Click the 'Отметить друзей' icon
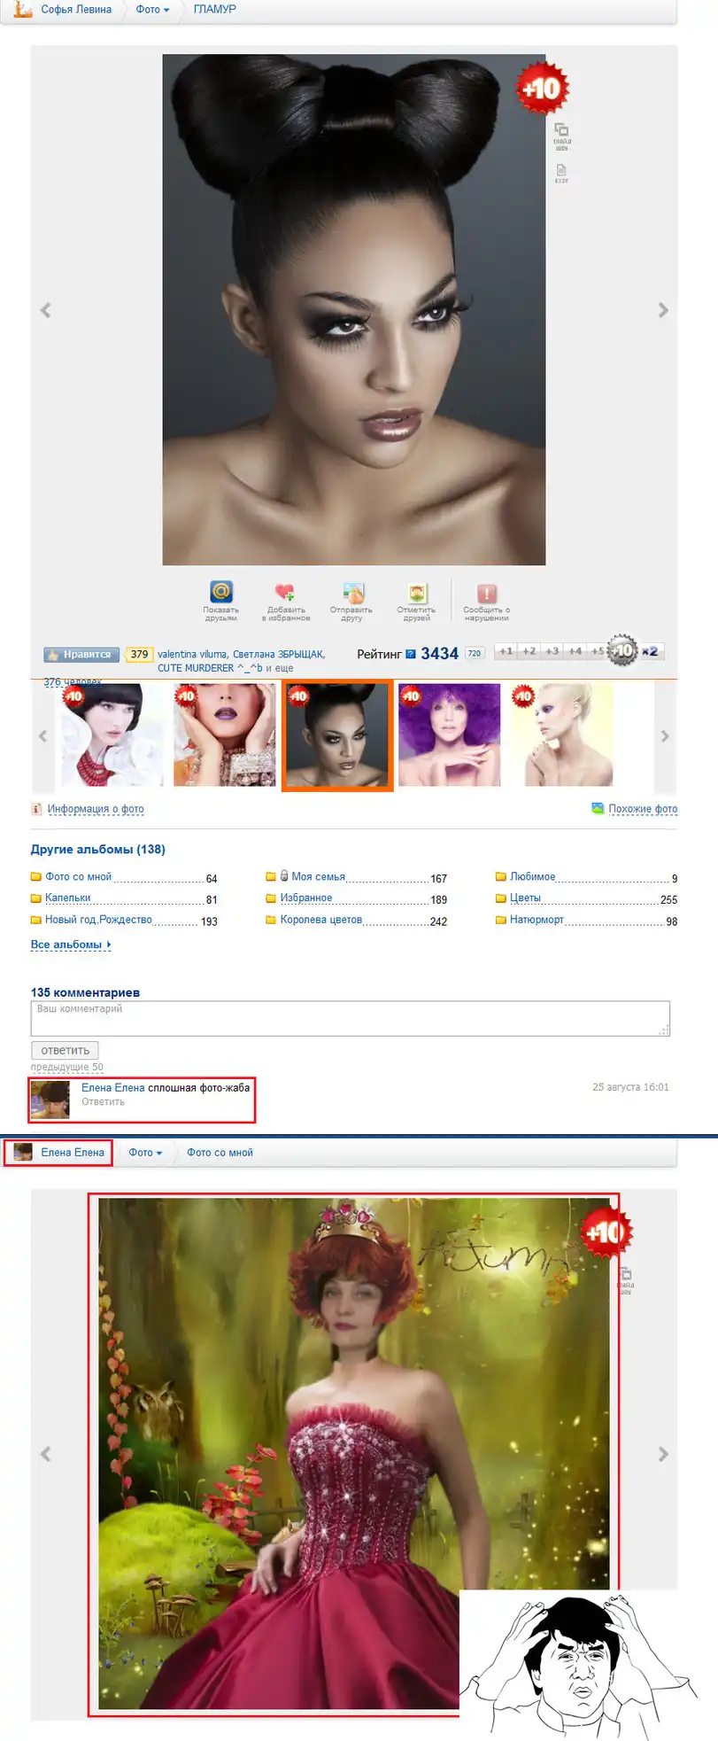 click(417, 593)
